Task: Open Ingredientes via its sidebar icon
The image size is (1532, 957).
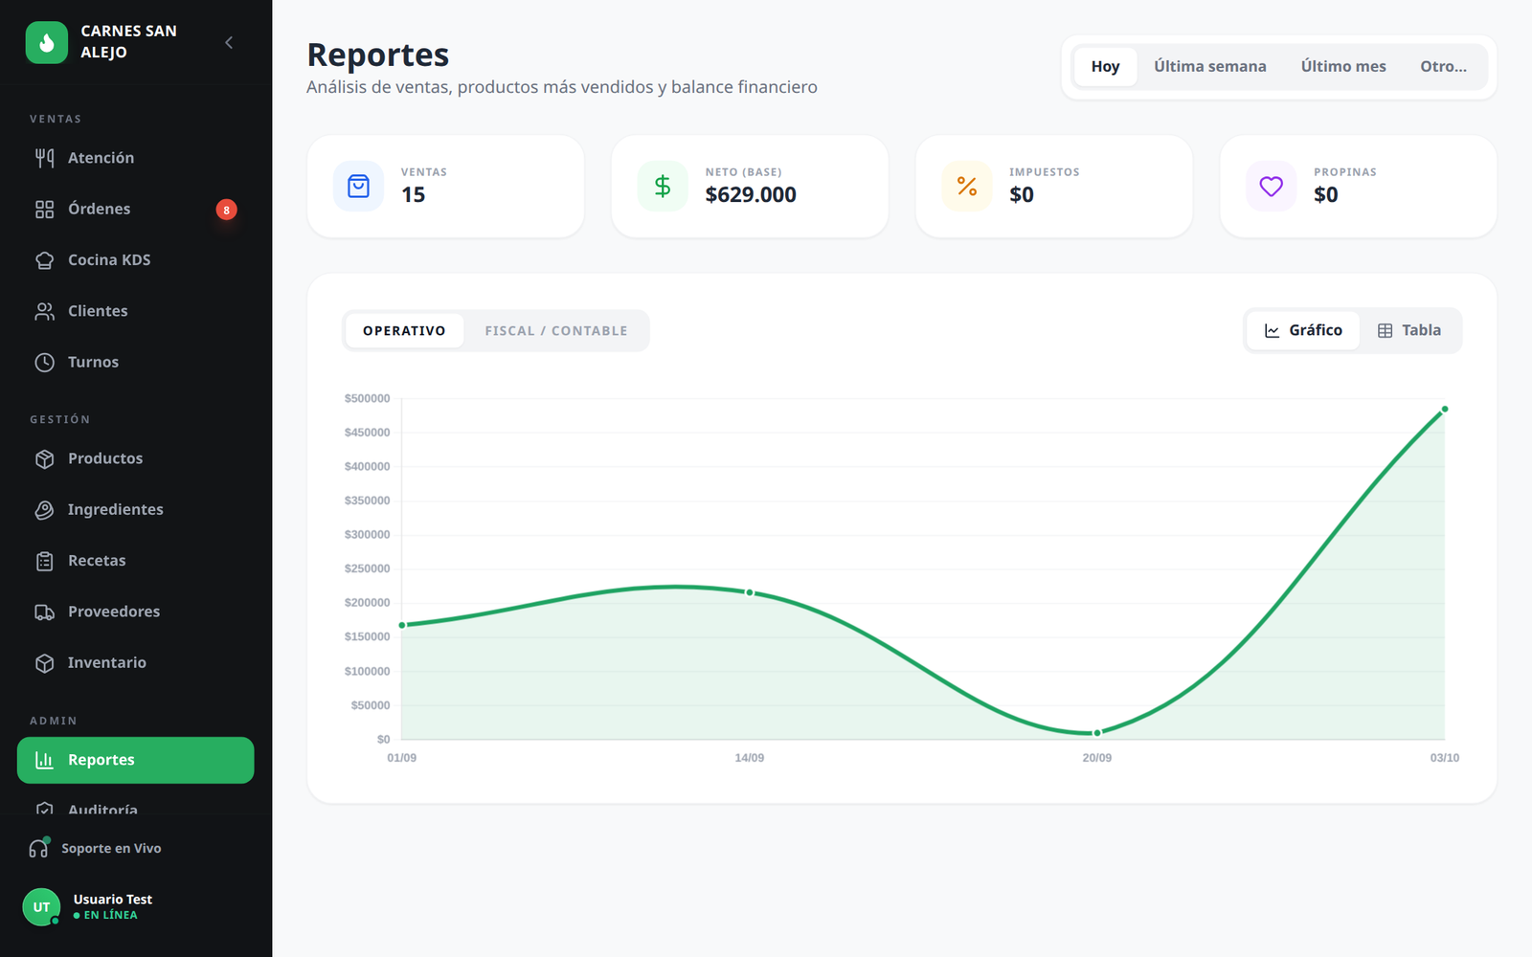Action: tap(45, 510)
